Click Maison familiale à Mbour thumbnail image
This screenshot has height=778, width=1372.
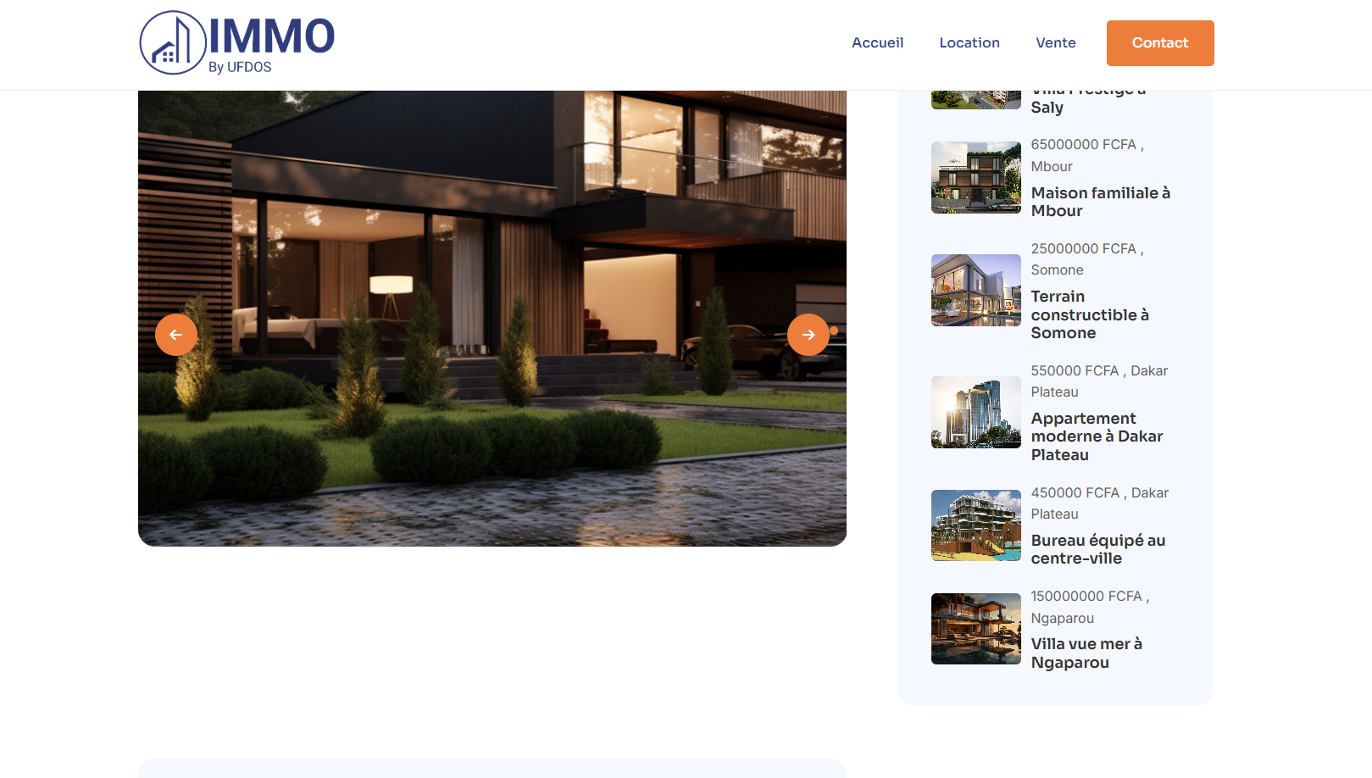point(975,177)
